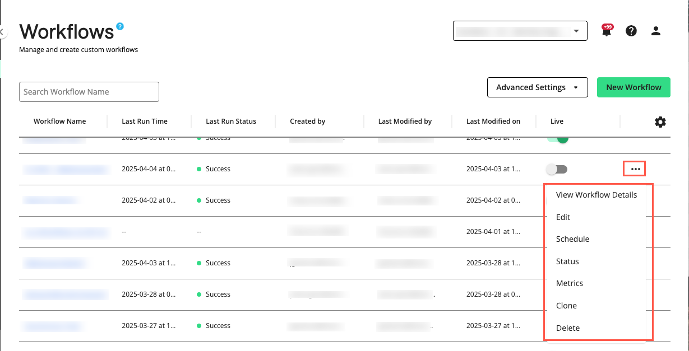The image size is (689, 351).
Task: Open the notifications bell with +99 badge
Action: tap(607, 31)
